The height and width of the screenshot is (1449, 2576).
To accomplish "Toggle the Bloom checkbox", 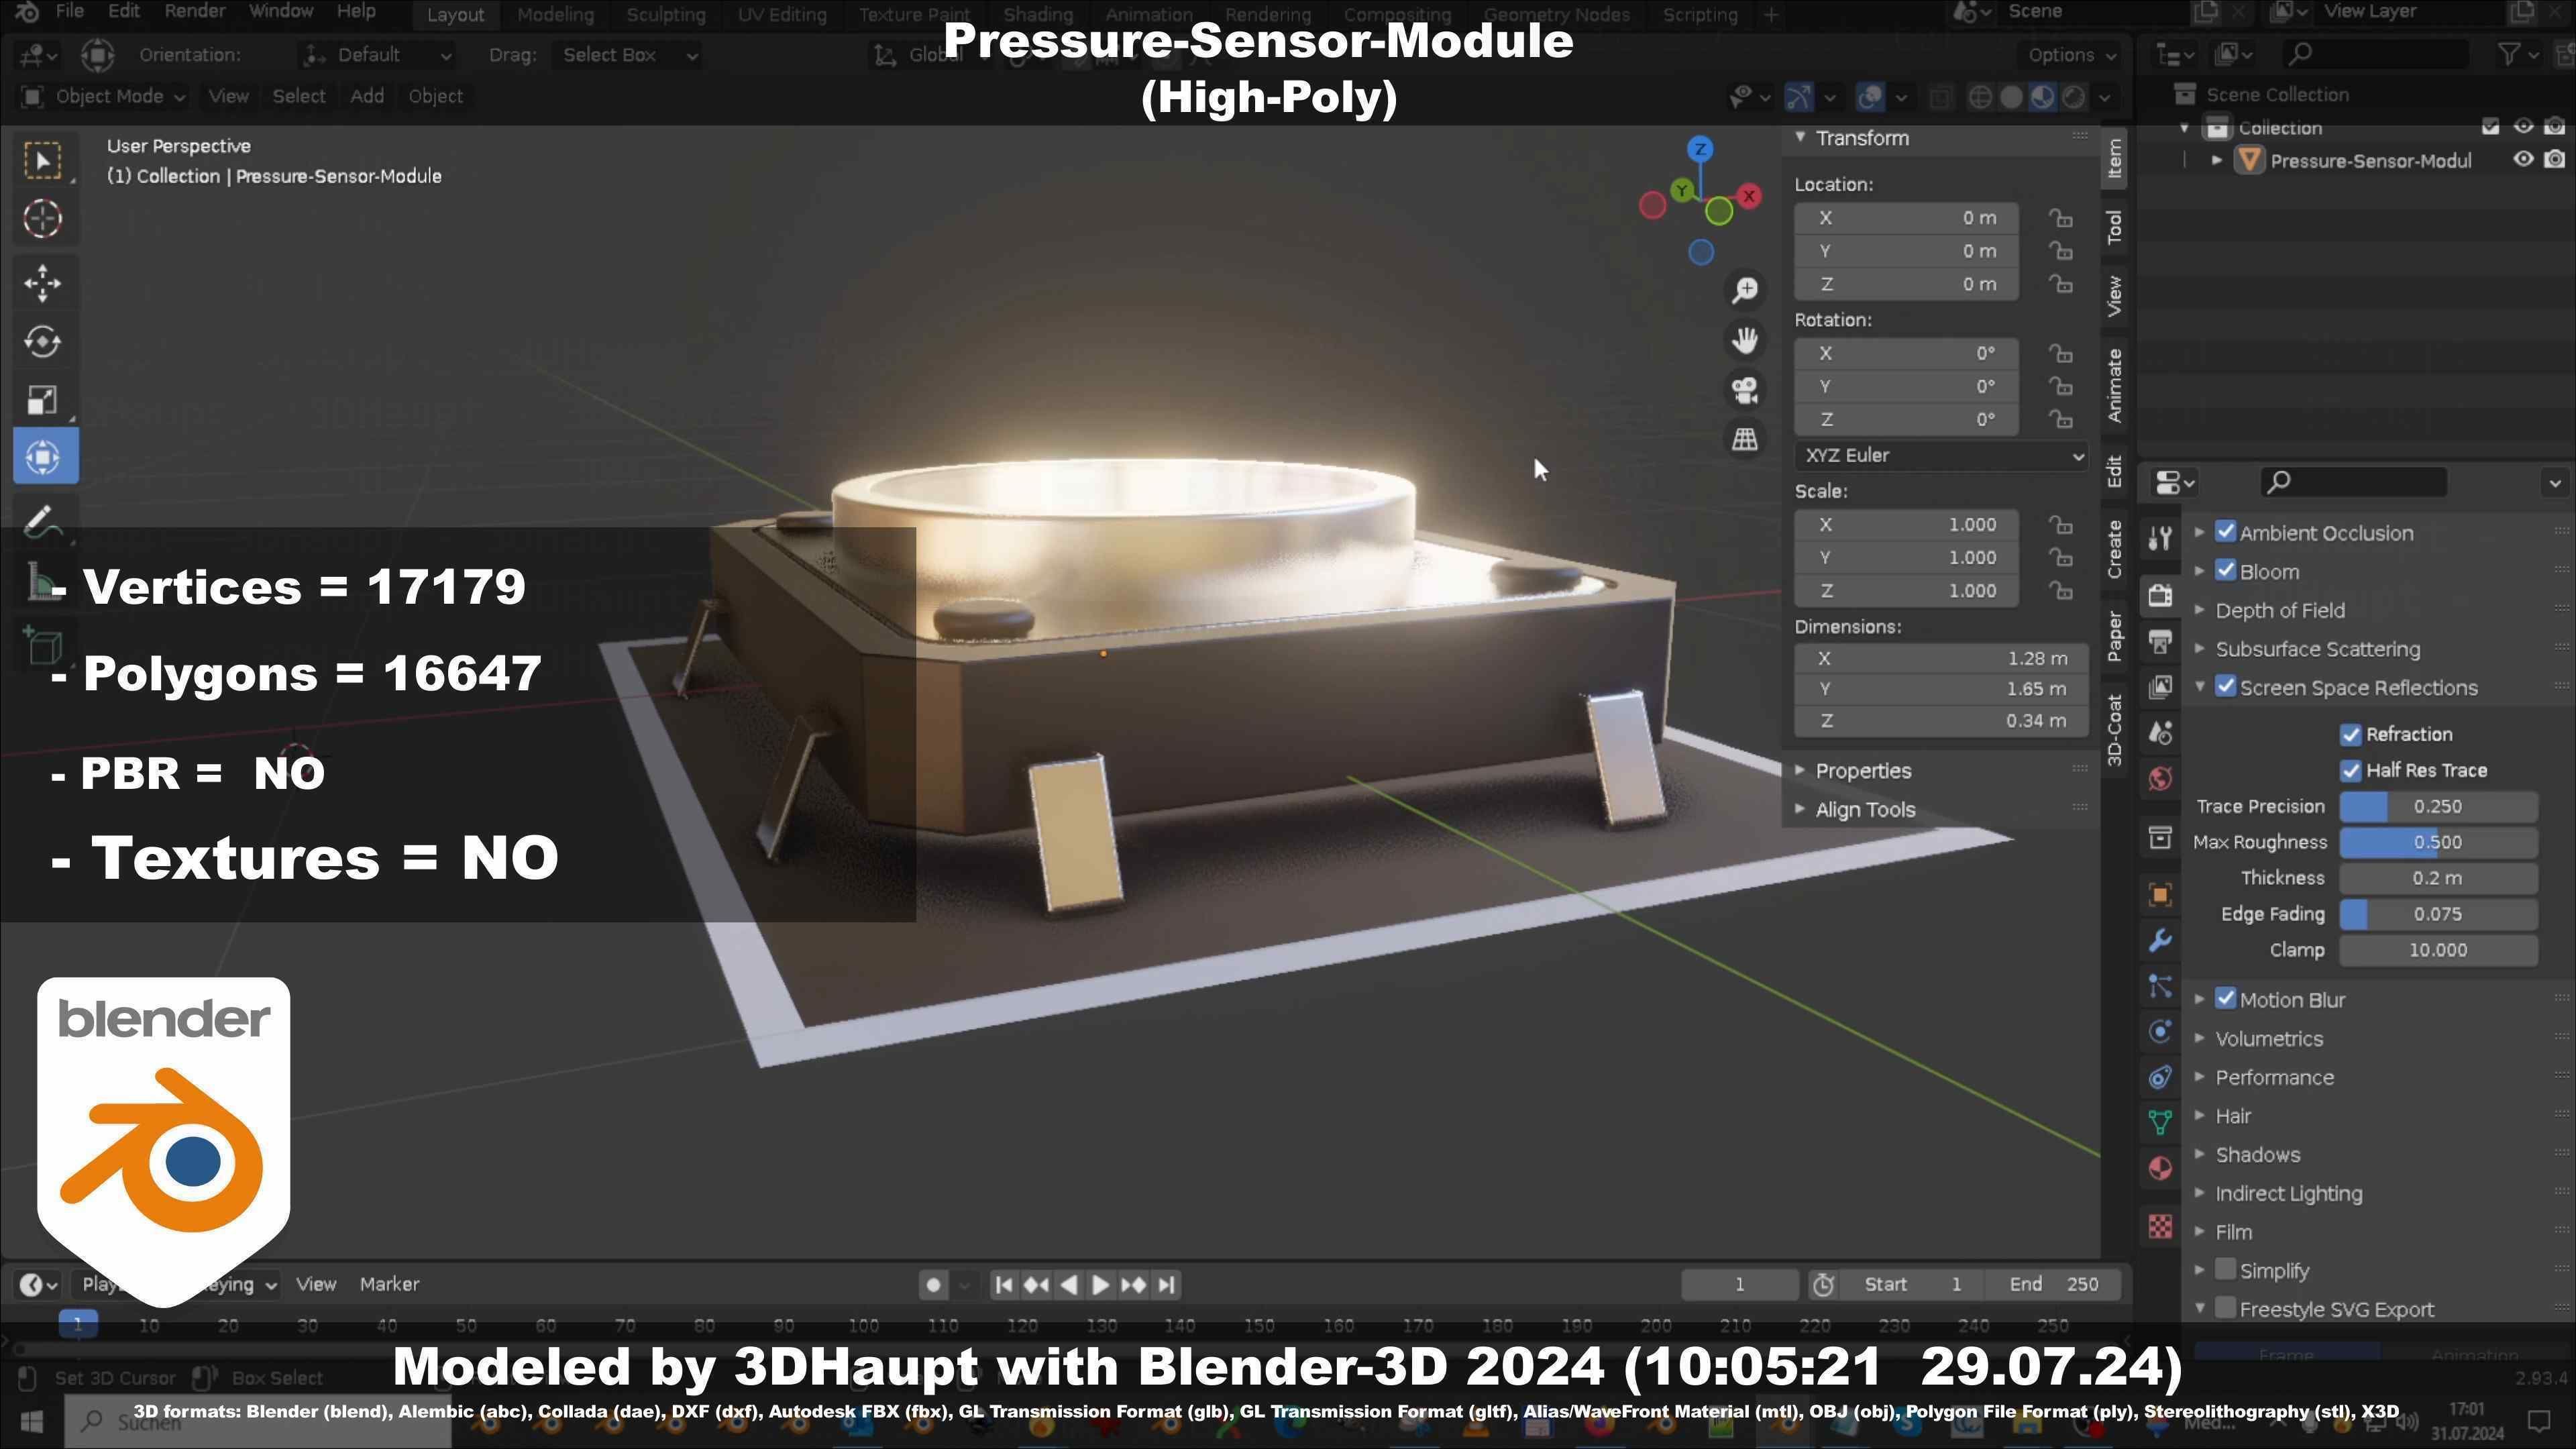I will coord(2225,571).
